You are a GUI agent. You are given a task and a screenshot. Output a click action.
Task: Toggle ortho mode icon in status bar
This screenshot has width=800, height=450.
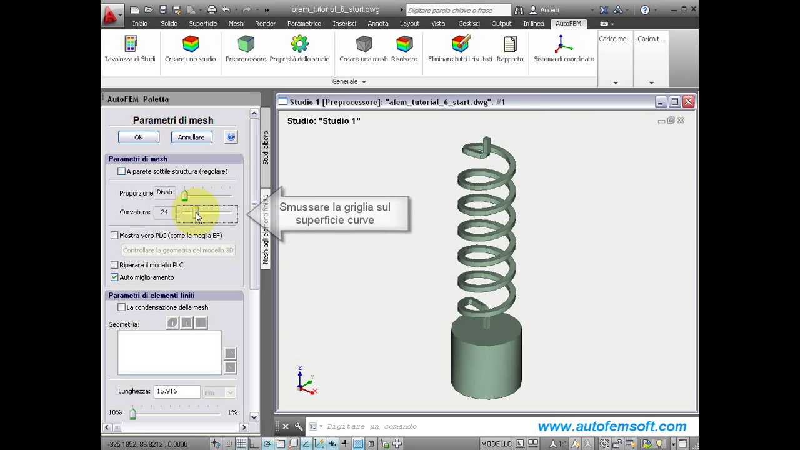pos(254,444)
